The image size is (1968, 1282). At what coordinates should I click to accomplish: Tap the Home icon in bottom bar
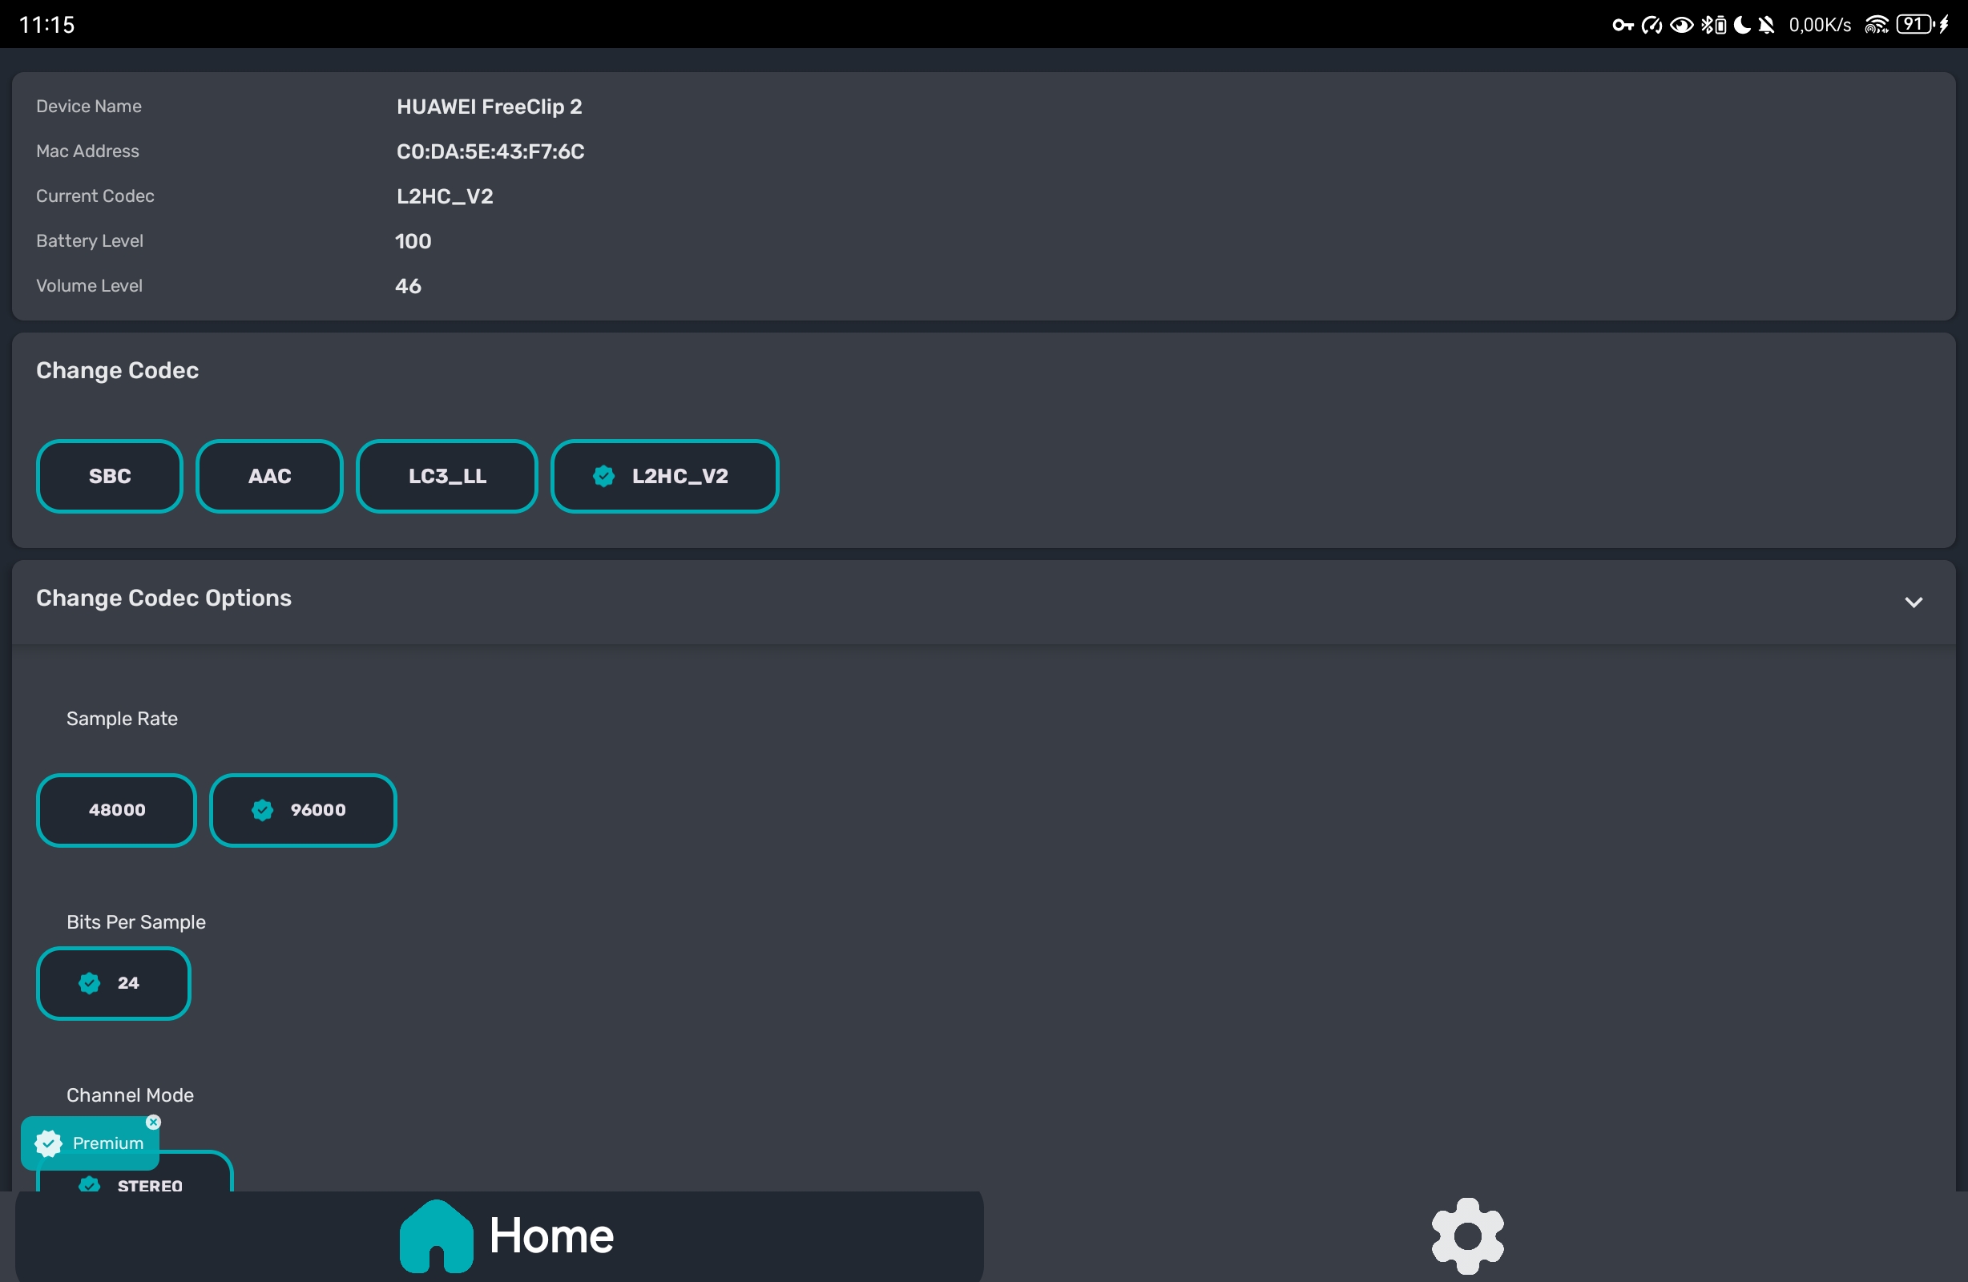[436, 1236]
